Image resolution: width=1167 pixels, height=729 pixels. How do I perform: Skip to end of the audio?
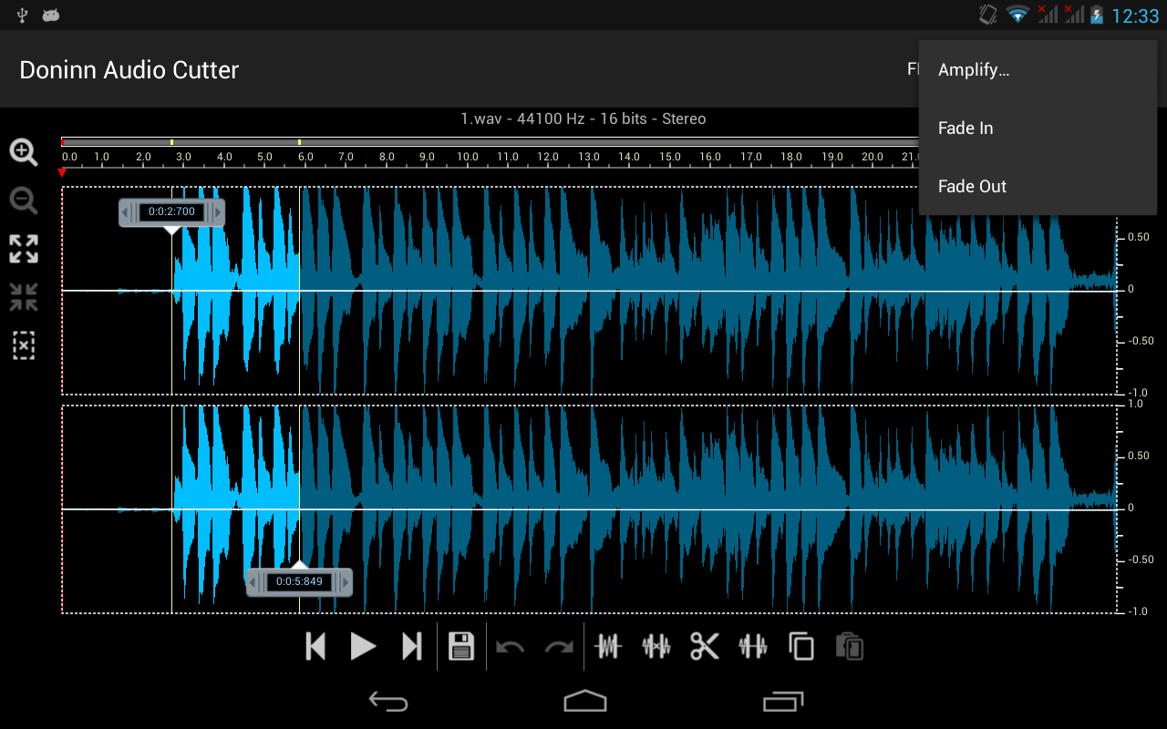pos(412,647)
